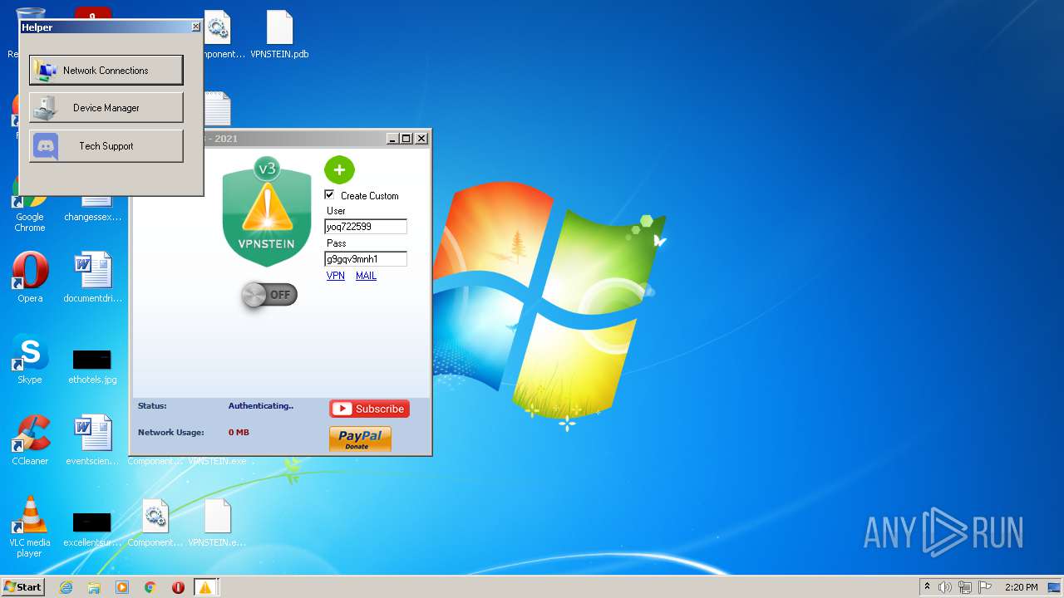Select the changessex... desktop file label

pos(93,217)
